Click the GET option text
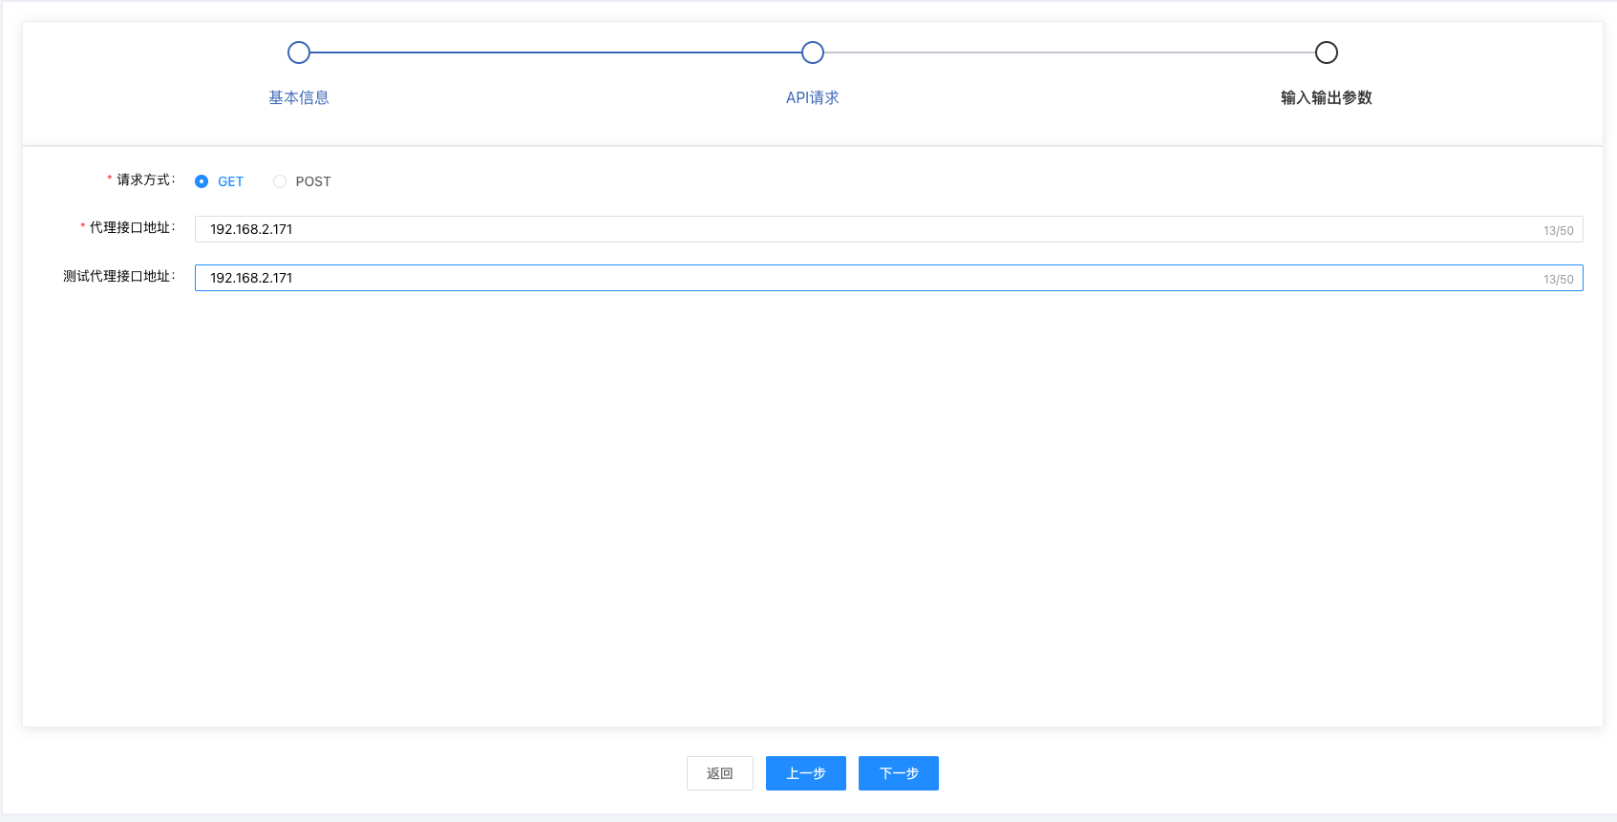1617x822 pixels. [230, 181]
